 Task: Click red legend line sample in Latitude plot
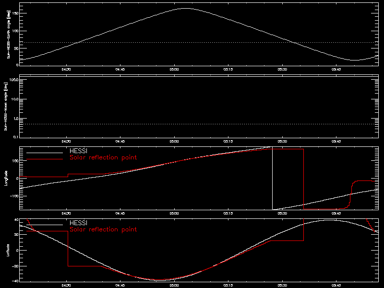[x=45, y=231]
